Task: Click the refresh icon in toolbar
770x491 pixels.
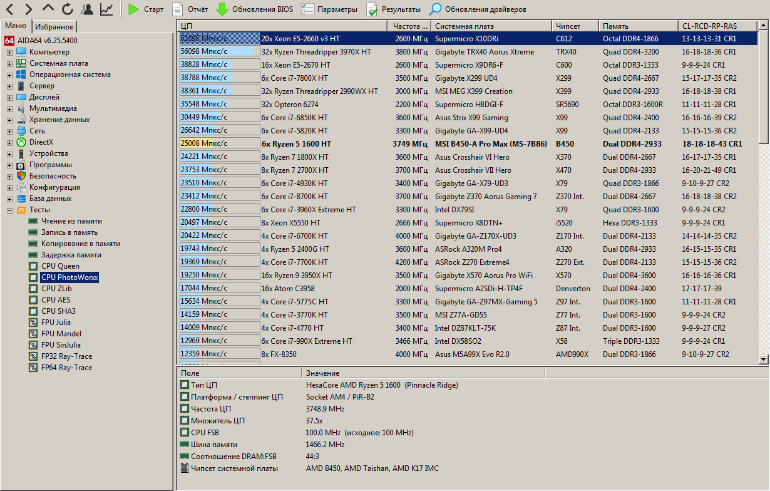Action: pos(68,9)
